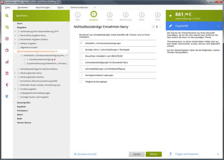Click the Verstehe ich nicht! link

coord(85,154)
